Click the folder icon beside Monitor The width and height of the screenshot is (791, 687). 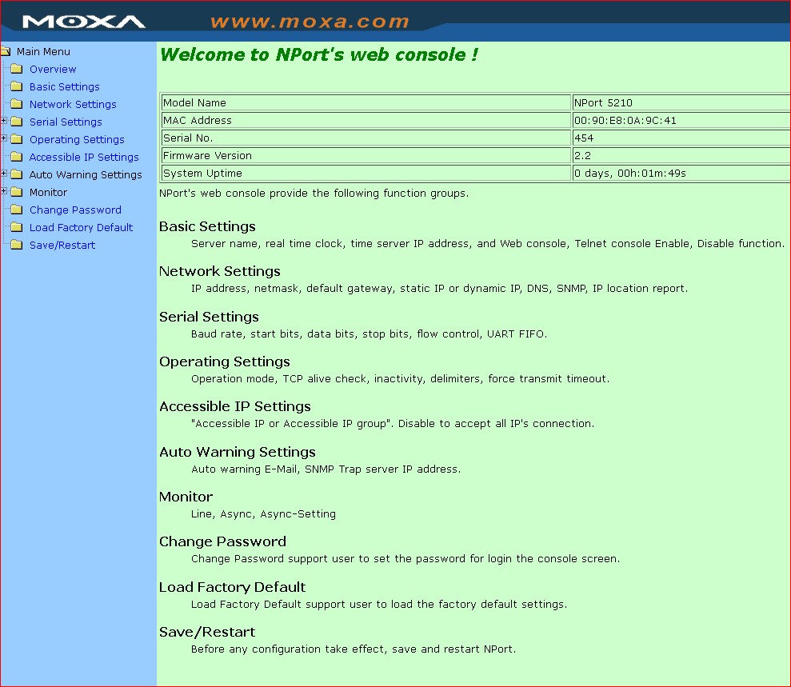17,192
